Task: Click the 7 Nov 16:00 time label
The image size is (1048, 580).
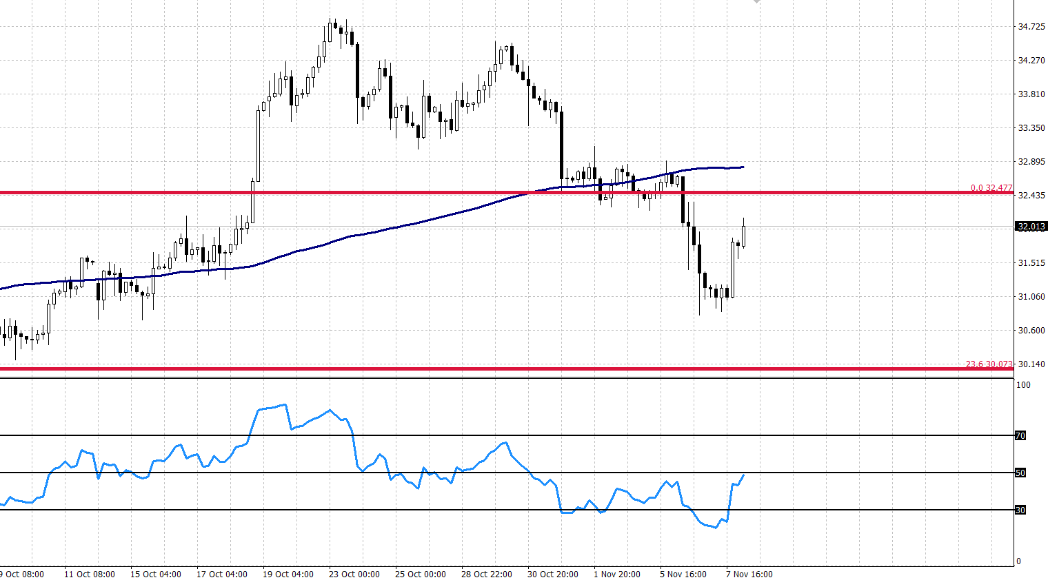Action: point(749,574)
